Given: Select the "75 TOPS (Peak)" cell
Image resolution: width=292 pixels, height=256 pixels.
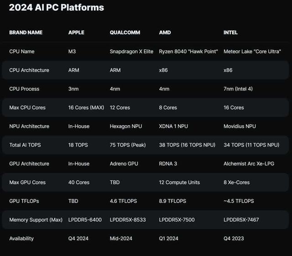Looking at the screenshot, I should point(129,145).
